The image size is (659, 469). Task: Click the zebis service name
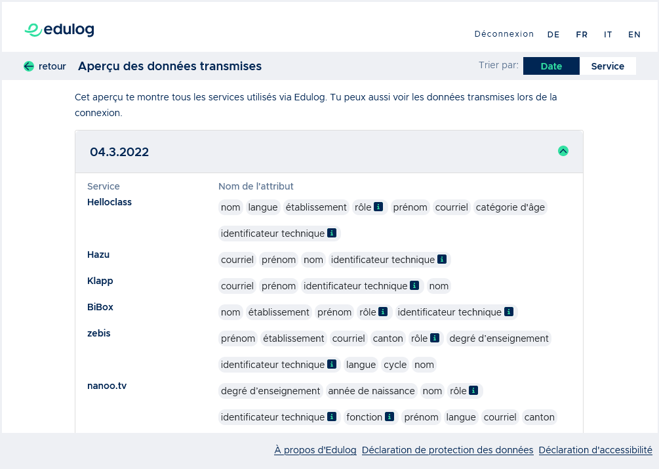(x=99, y=333)
